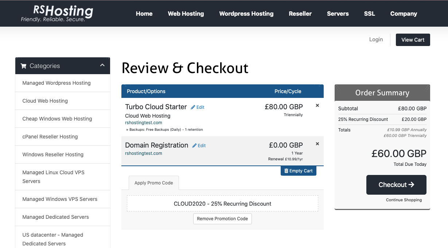Click the pencil icon next to Turbo Cloud Starter
Viewport: 448px width, 248px height.
point(193,107)
